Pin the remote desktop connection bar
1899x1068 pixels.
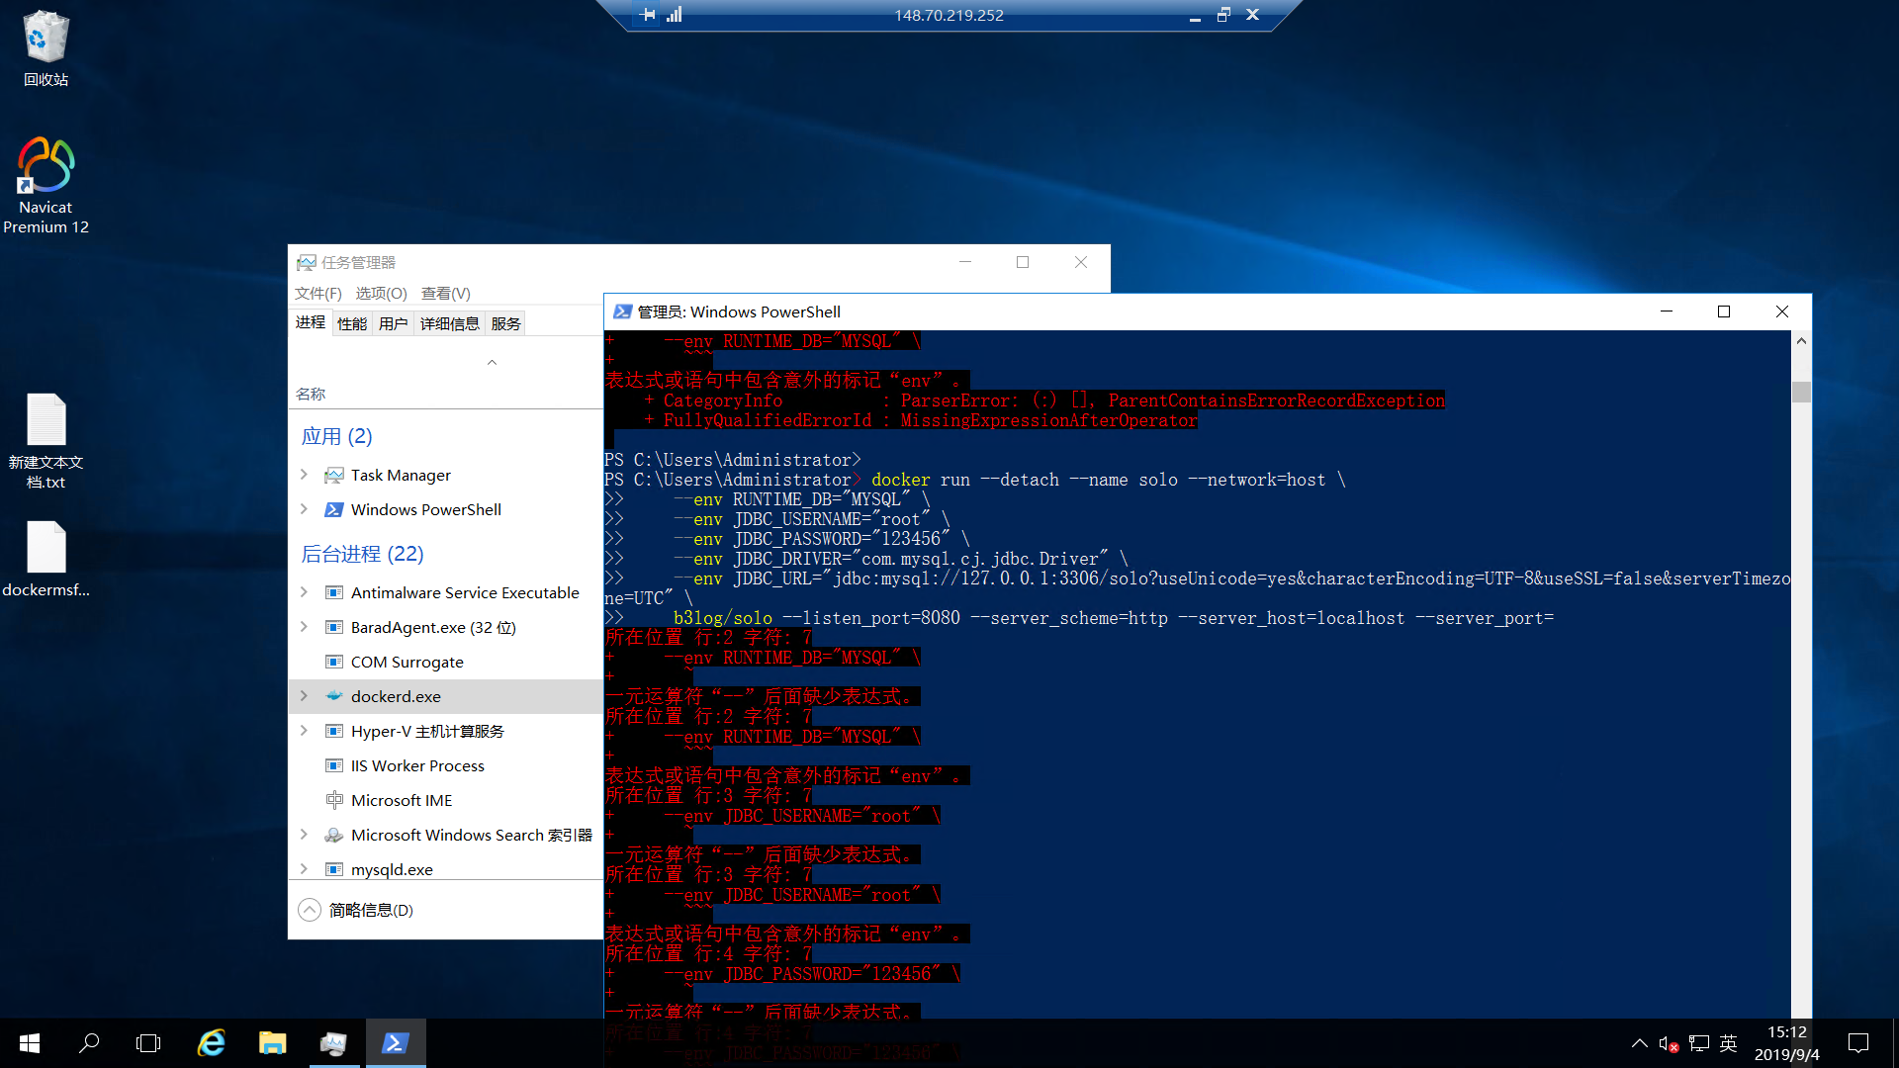(648, 15)
